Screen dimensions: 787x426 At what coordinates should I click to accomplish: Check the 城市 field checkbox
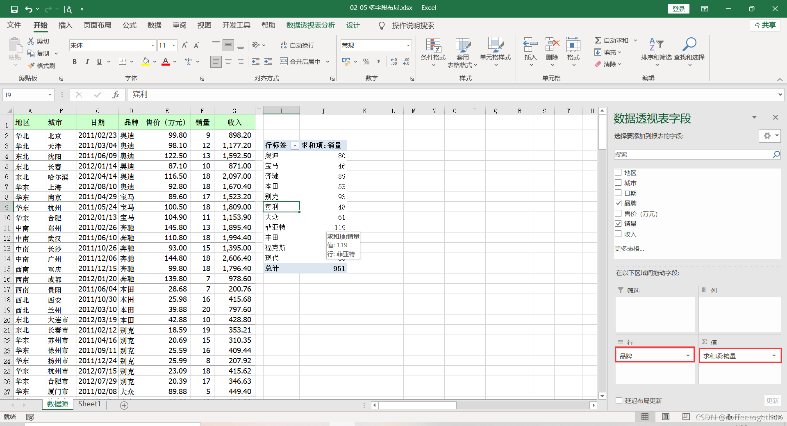(618, 183)
